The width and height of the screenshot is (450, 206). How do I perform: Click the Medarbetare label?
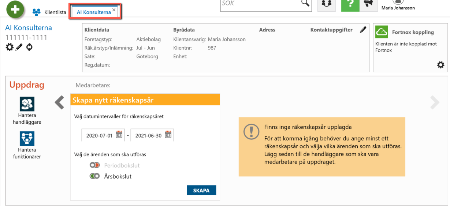(x=93, y=85)
